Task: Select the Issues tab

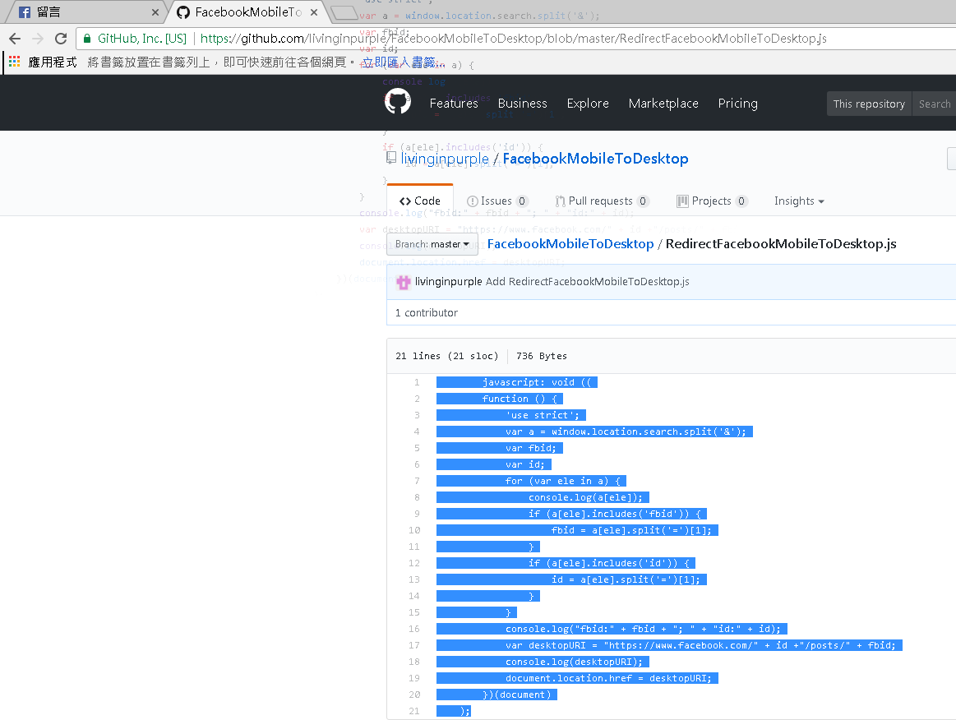Action: 496,201
